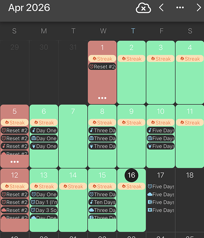This screenshot has height=238, width=204.
Task: Open Streak badge on April 12
Action: (15, 186)
